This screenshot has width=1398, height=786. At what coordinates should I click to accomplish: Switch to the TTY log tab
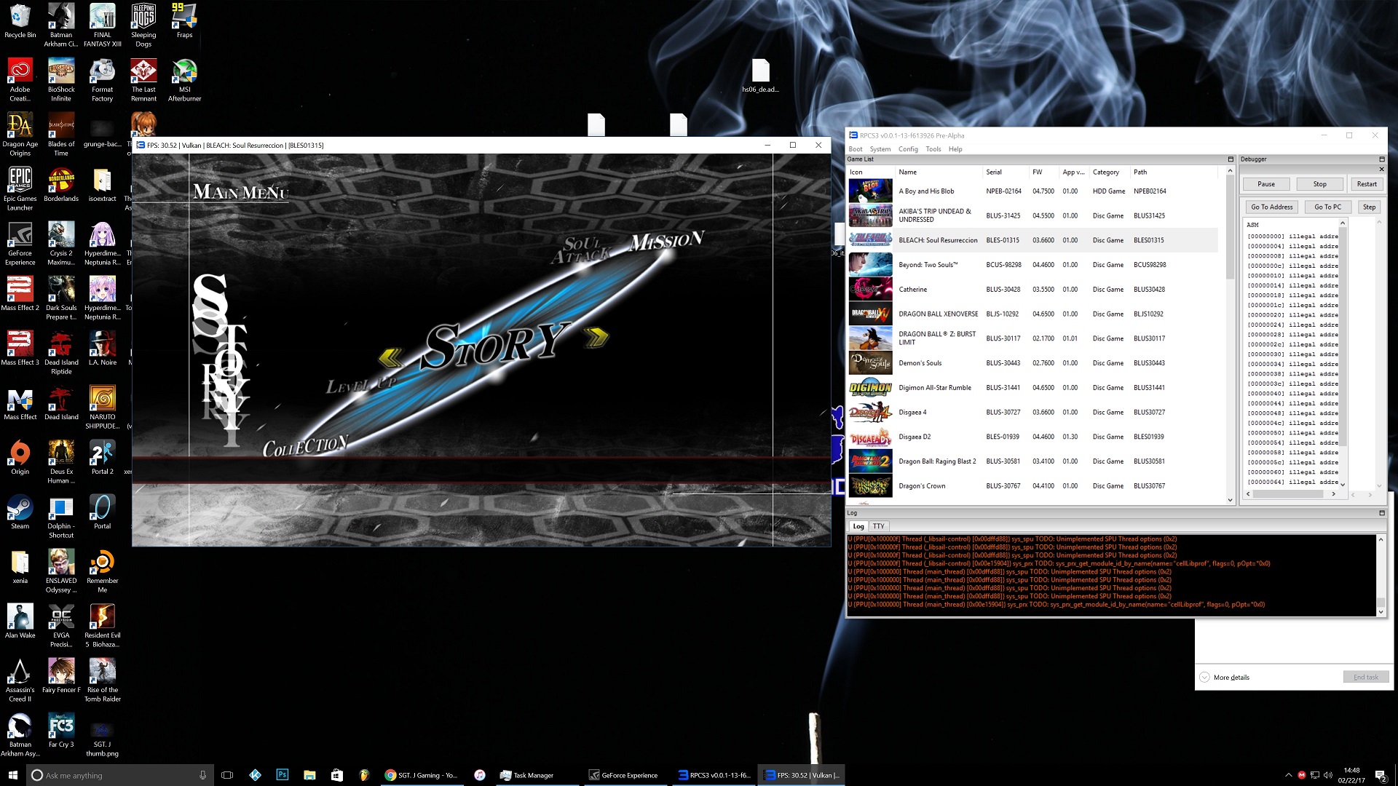coord(878,526)
